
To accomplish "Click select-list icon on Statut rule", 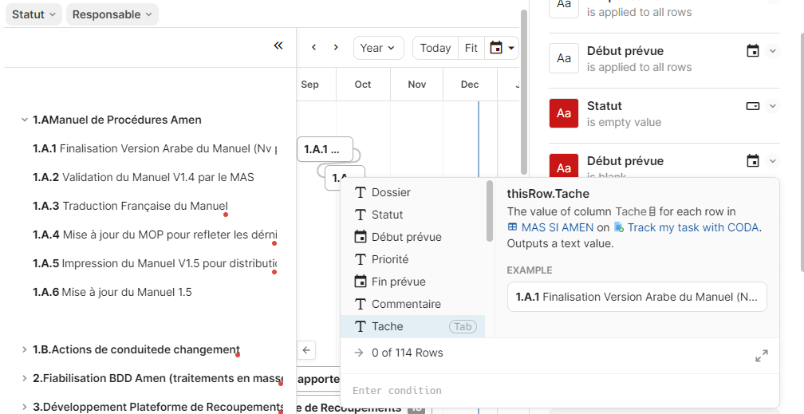I will [x=753, y=106].
